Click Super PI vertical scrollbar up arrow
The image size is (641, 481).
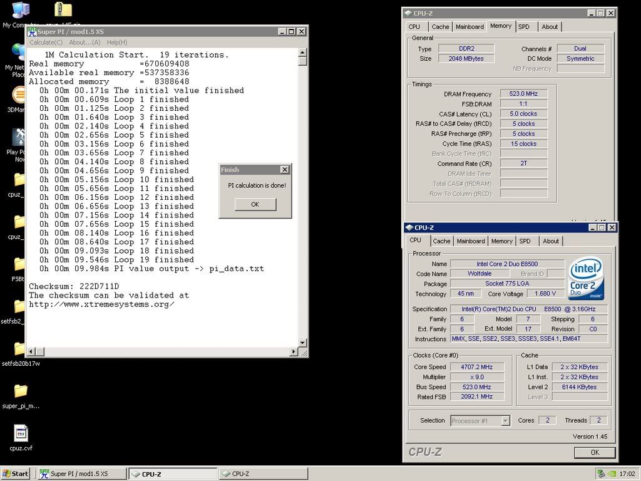[x=302, y=52]
